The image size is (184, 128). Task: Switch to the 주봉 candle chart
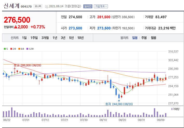coord(144,38)
